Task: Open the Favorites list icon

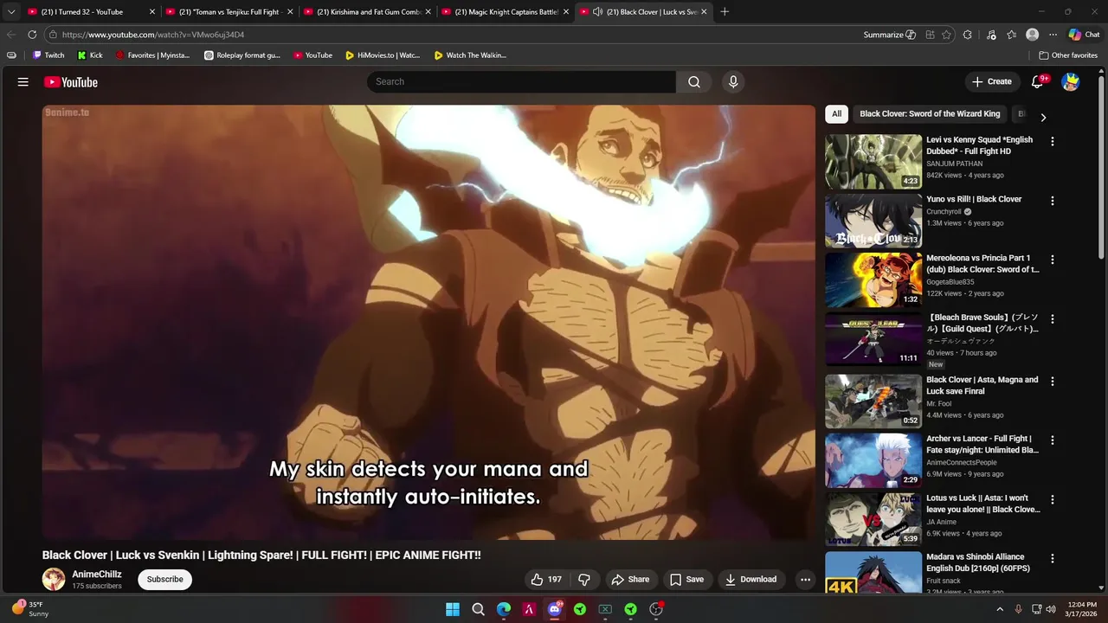Action: (x=1012, y=35)
